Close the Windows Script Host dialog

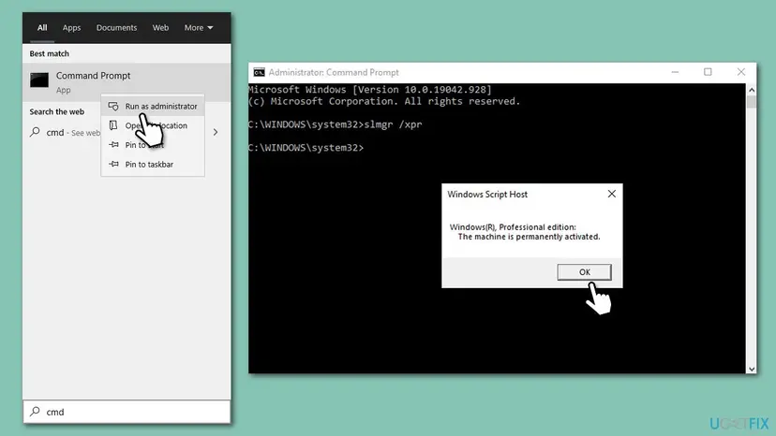612,194
